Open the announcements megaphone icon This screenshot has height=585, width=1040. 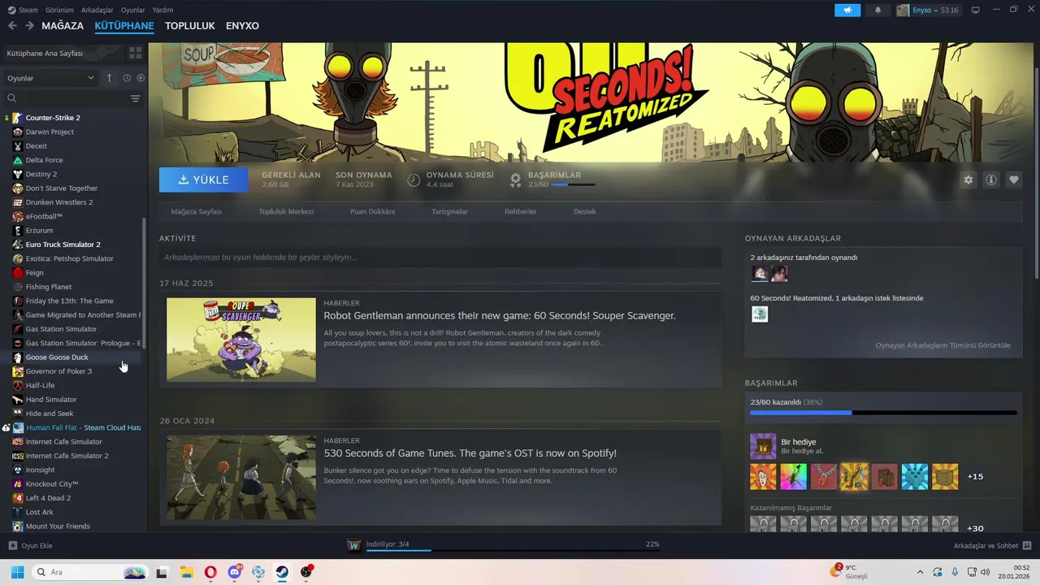[847, 10]
